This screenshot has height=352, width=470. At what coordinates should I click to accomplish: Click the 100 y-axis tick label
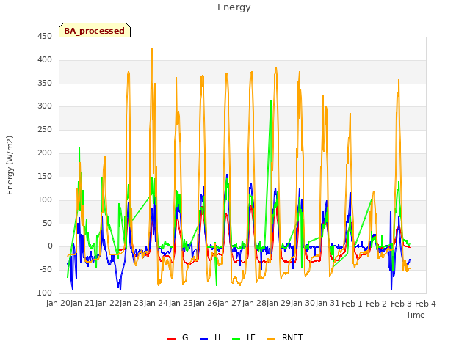(45, 199)
